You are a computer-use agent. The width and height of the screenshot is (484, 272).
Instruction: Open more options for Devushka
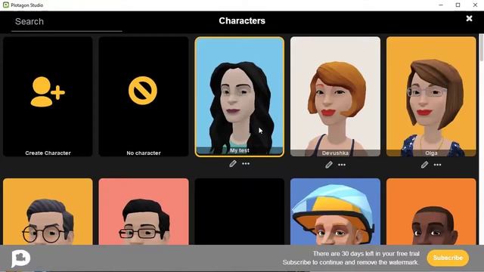(342, 165)
